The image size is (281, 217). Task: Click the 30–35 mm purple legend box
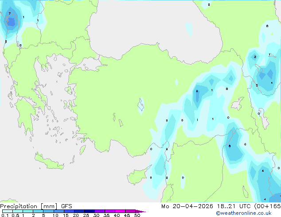tap(100, 211)
